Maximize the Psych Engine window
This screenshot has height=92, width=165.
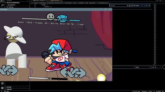(x=105, y=9)
